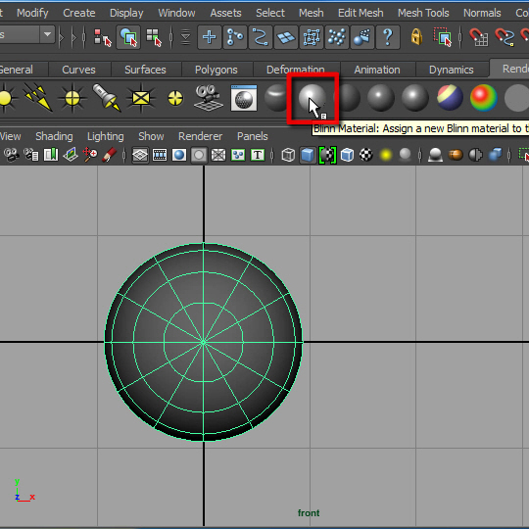Open the Modify menu

point(32,13)
